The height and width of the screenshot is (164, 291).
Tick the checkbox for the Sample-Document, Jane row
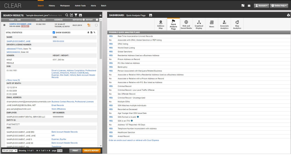click(x=96, y=25)
